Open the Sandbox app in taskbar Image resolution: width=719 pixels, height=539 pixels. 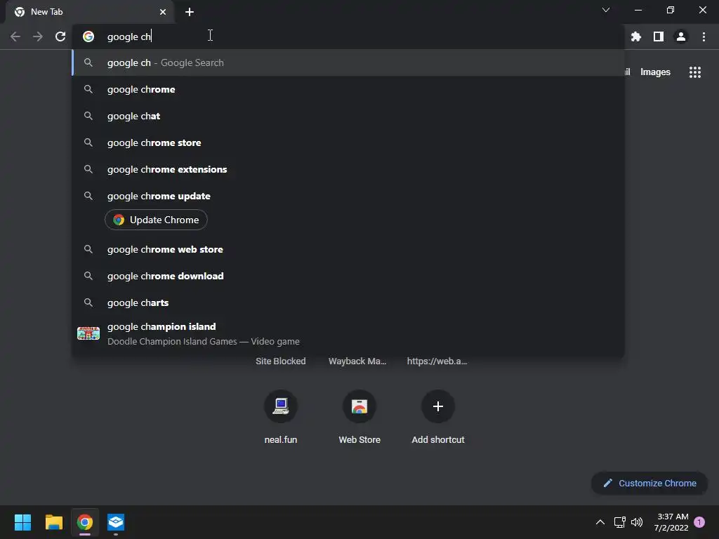click(x=116, y=522)
